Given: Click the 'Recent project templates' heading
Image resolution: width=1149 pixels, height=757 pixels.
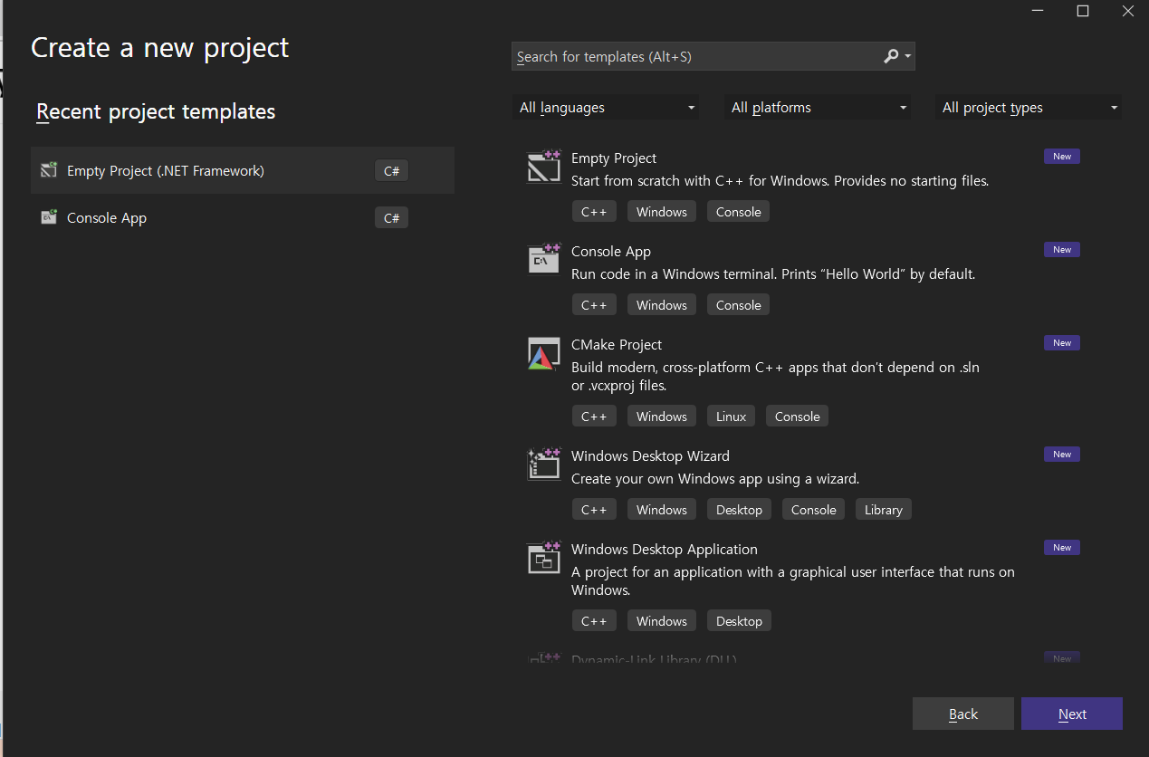Looking at the screenshot, I should (x=156, y=111).
